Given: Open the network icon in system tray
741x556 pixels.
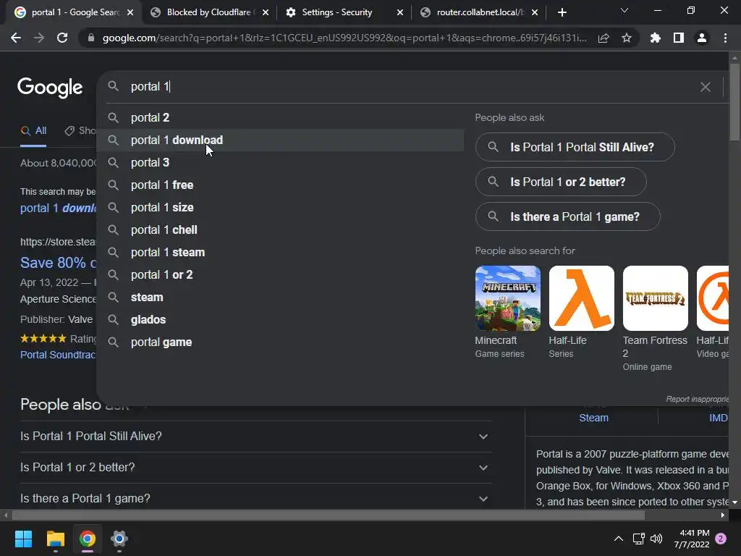Looking at the screenshot, I should click(x=638, y=539).
